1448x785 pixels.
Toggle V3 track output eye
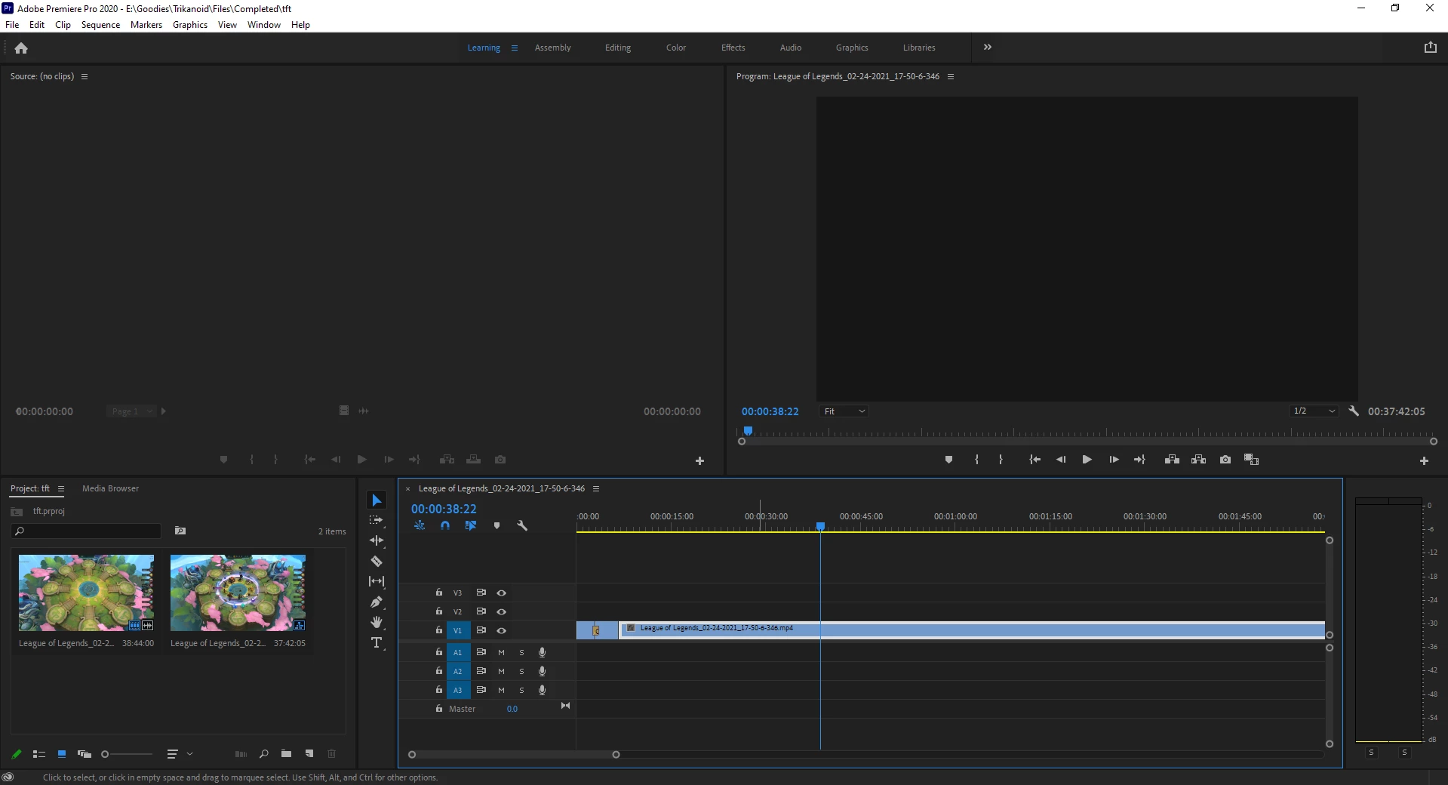tap(501, 593)
